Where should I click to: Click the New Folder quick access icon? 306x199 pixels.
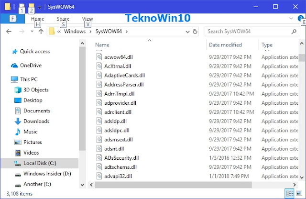[31, 7]
